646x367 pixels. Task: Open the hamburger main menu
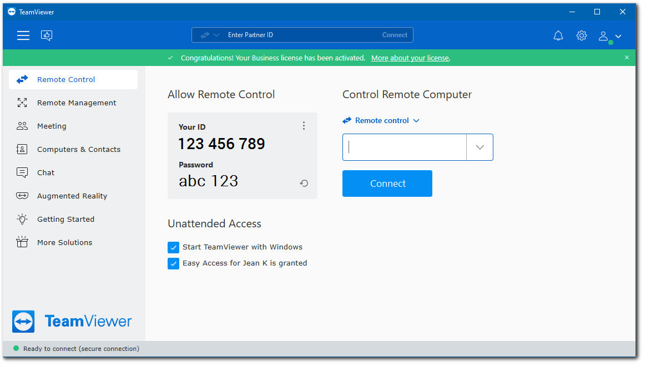click(23, 35)
